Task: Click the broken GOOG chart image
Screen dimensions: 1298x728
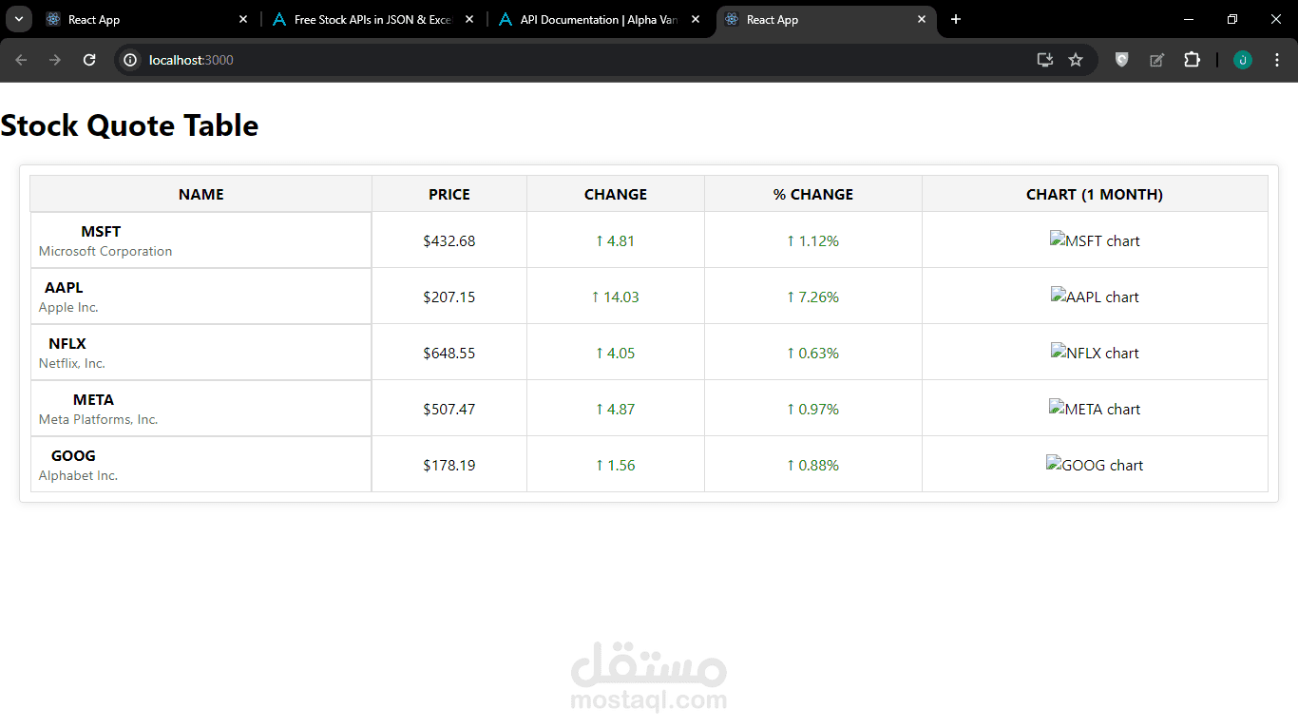Action: pyautogui.click(x=1095, y=465)
